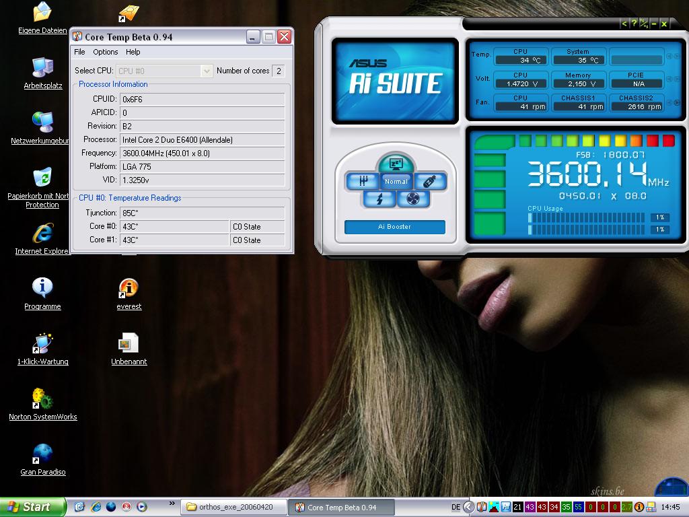Open the everest desktop shortcut
Screen dimensions: 689x517
click(129, 294)
